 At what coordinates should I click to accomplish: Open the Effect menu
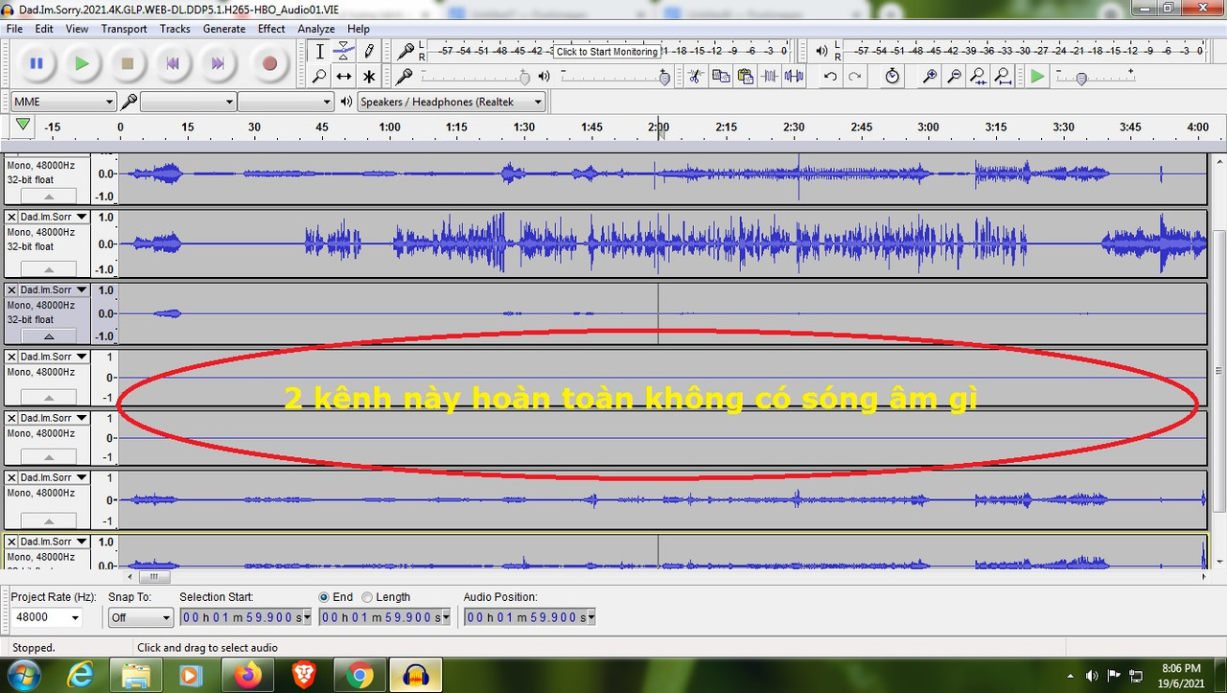[271, 29]
